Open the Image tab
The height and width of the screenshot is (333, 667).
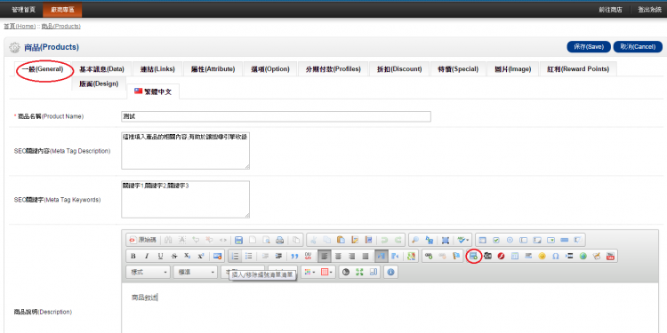pyautogui.click(x=512, y=68)
